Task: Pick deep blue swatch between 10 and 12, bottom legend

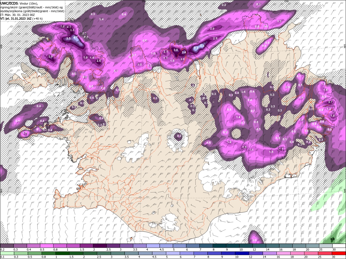Action: point(242,253)
